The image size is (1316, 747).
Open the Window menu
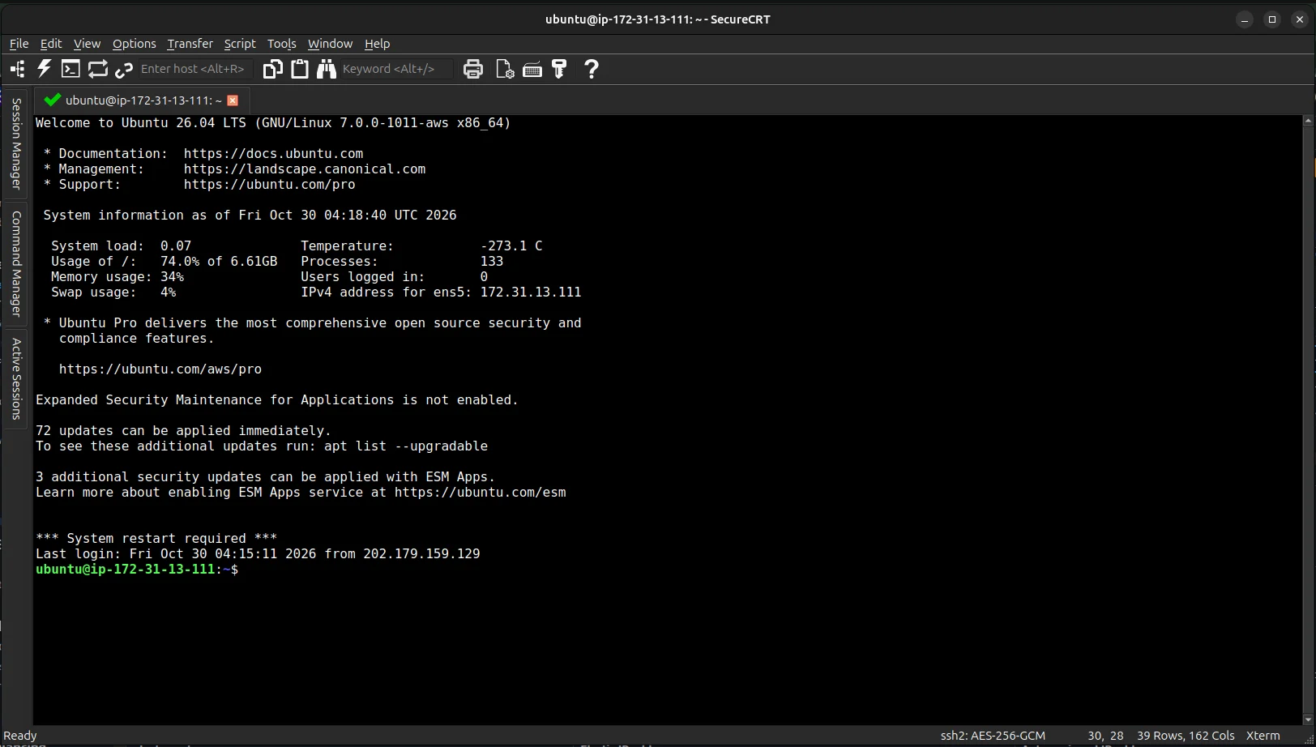click(330, 44)
